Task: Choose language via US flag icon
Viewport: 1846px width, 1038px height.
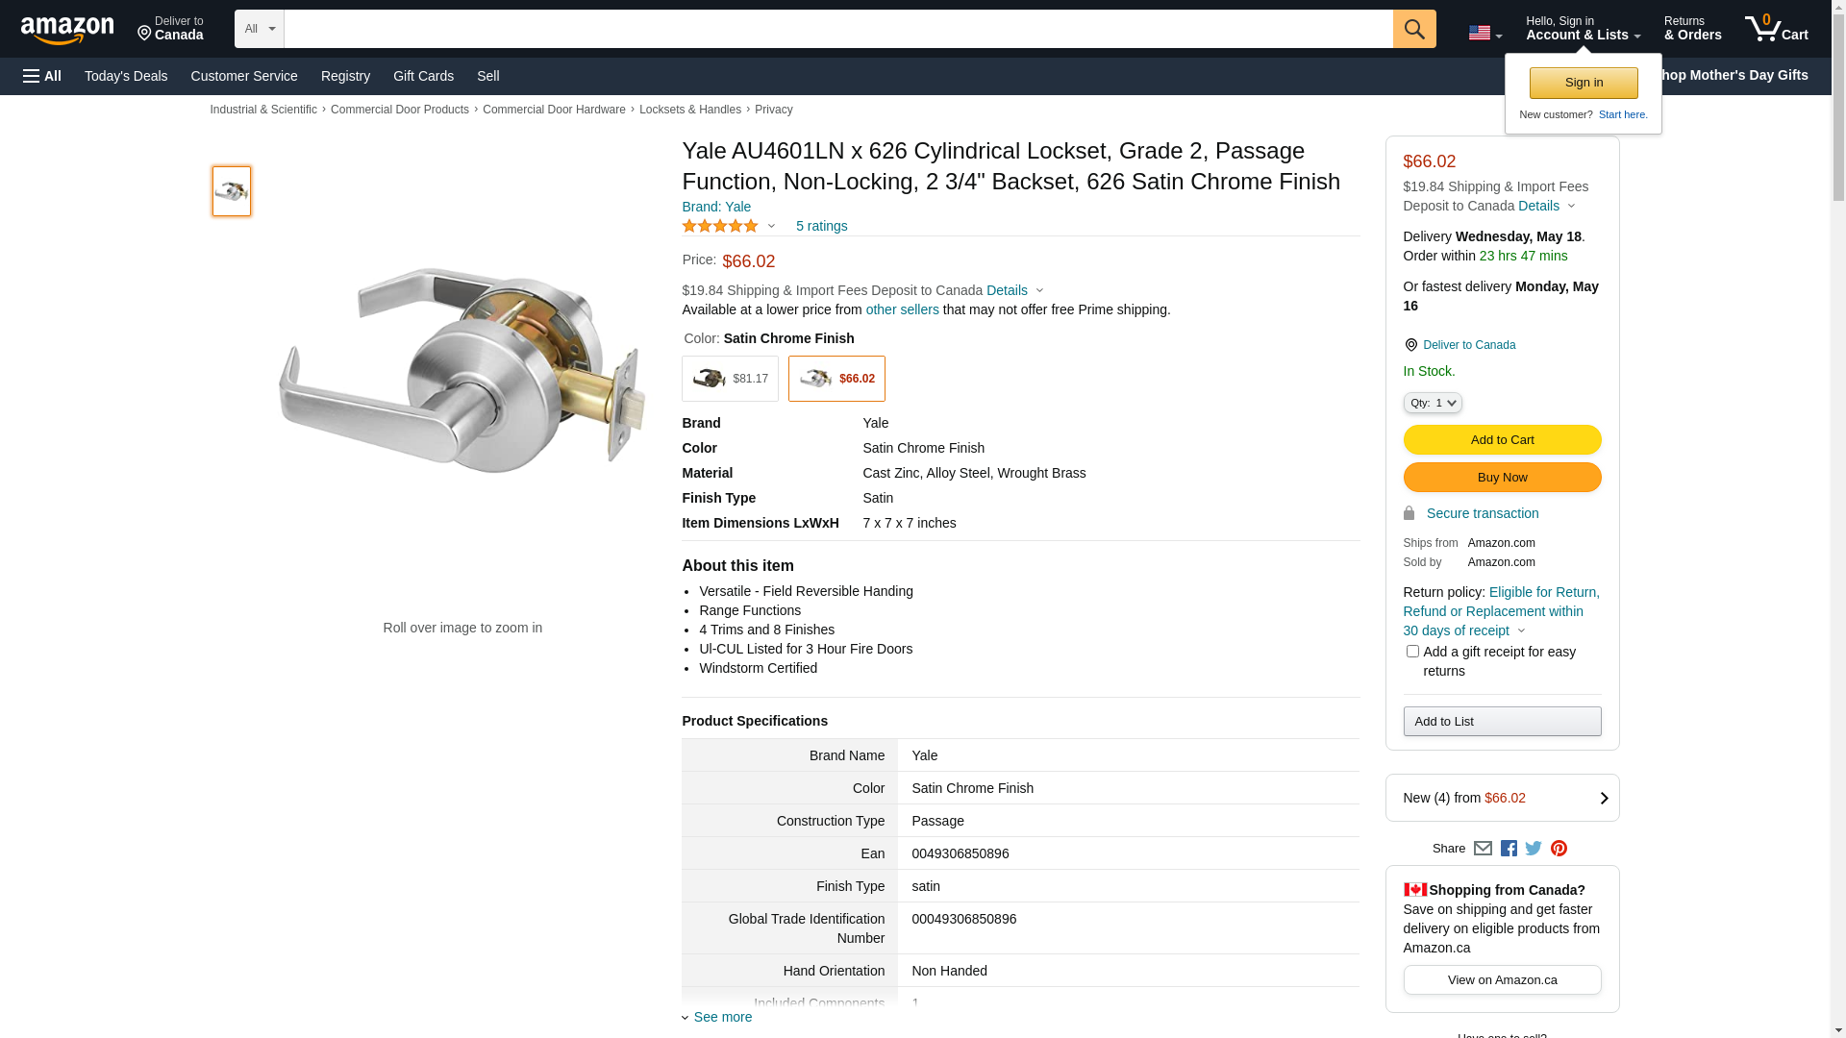Action: coord(1484,33)
